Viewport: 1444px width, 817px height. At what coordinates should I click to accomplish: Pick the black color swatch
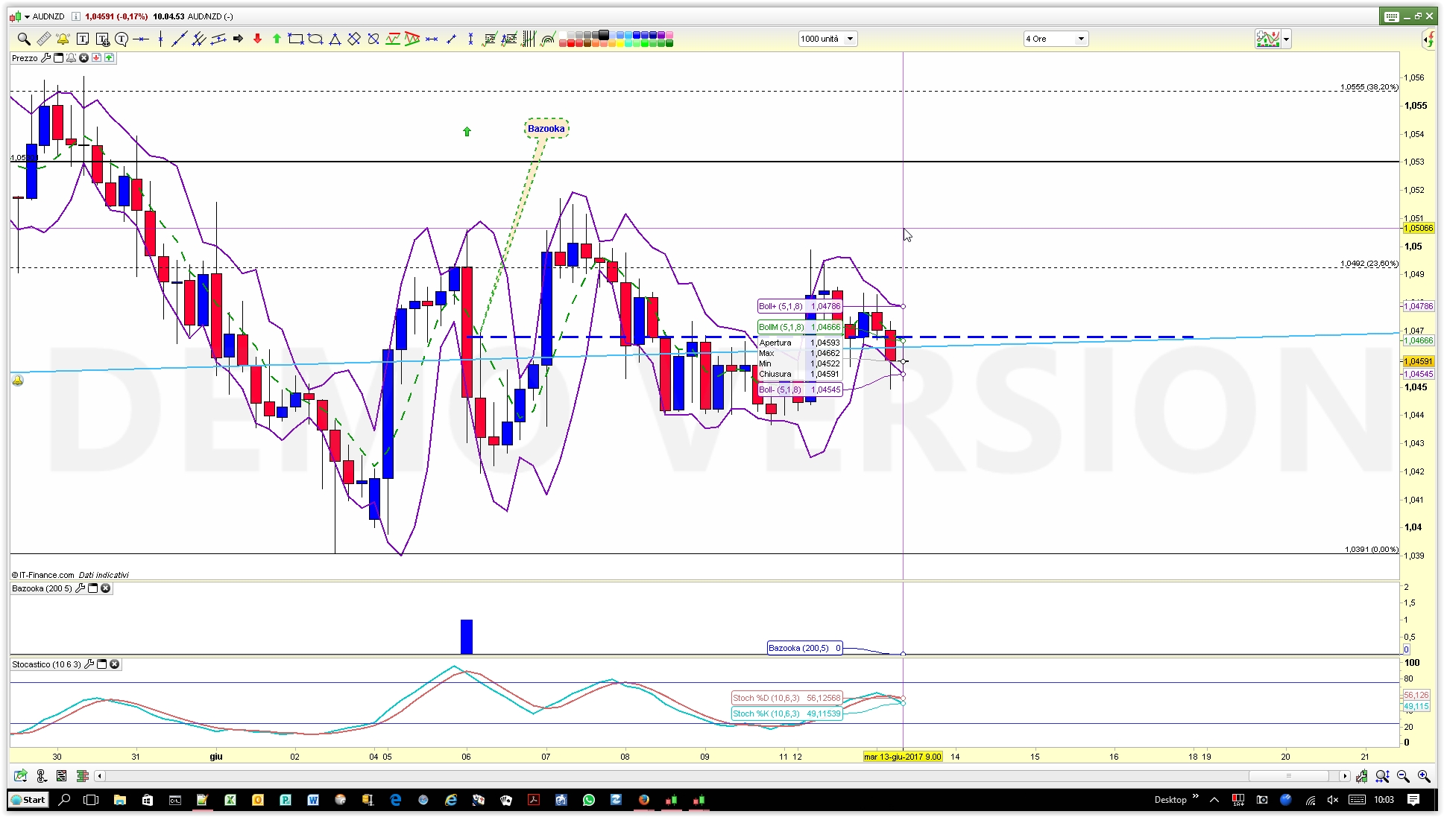point(604,34)
